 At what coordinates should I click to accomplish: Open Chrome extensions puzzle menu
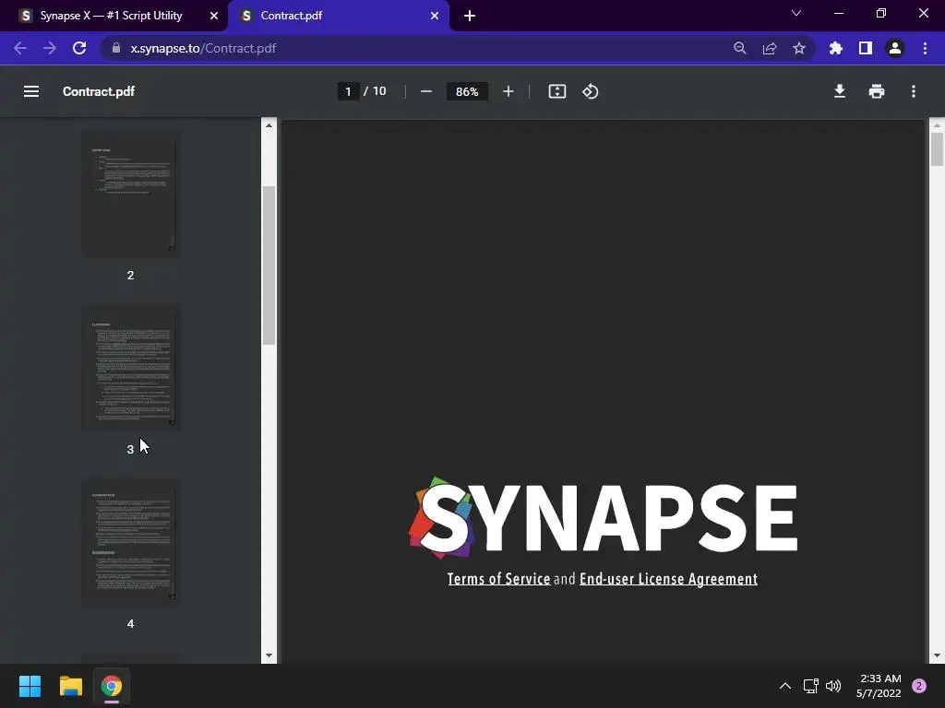click(x=835, y=48)
